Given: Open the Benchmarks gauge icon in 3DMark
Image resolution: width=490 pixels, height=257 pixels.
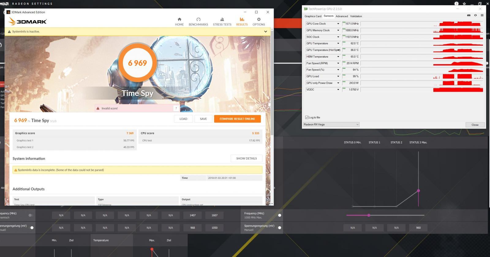Looking at the screenshot, I should coord(198,19).
